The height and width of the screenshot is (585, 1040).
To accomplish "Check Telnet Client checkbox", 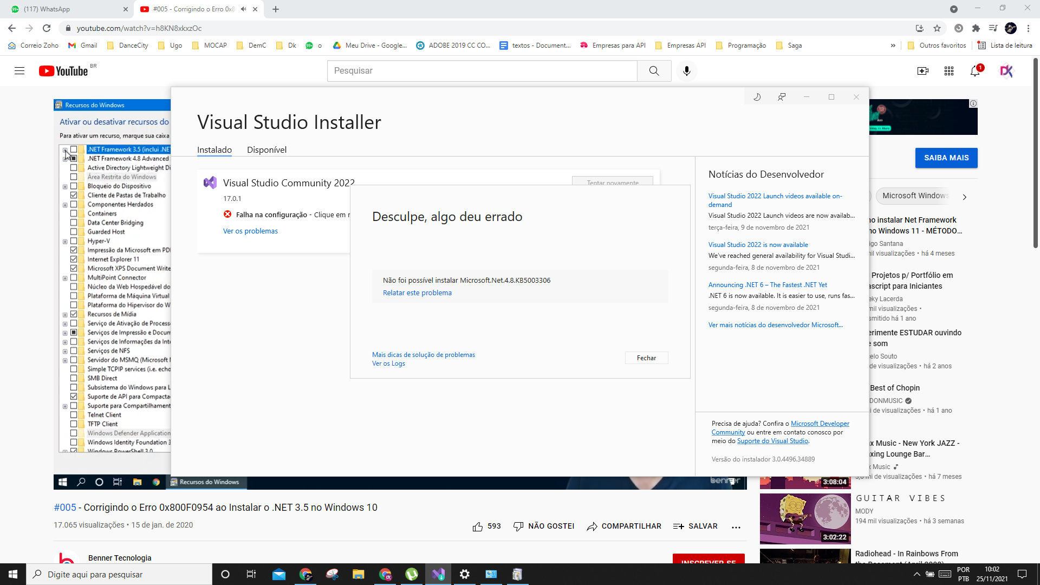I will click(74, 415).
